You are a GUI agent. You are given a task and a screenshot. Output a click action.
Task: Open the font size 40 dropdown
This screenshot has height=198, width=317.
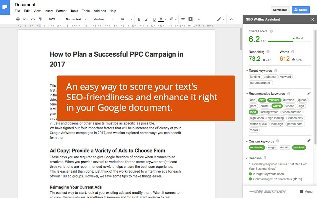tap(126, 19)
